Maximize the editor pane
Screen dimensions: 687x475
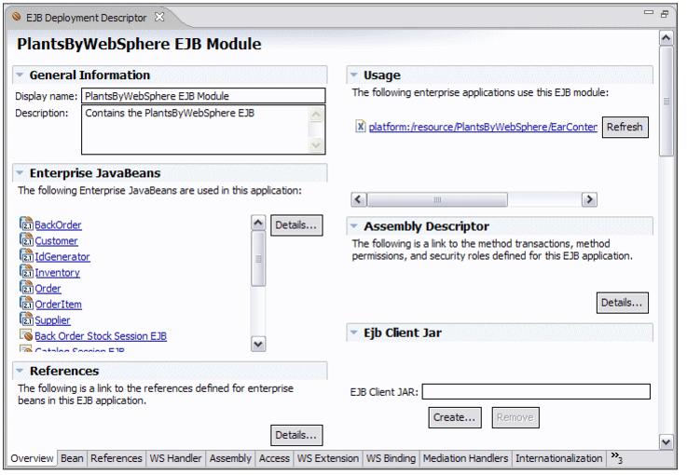pyautogui.click(x=665, y=14)
